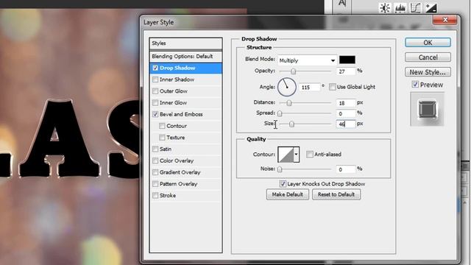Enable the Stroke checkbox
This screenshot has height=265, width=471.
pyautogui.click(x=155, y=195)
